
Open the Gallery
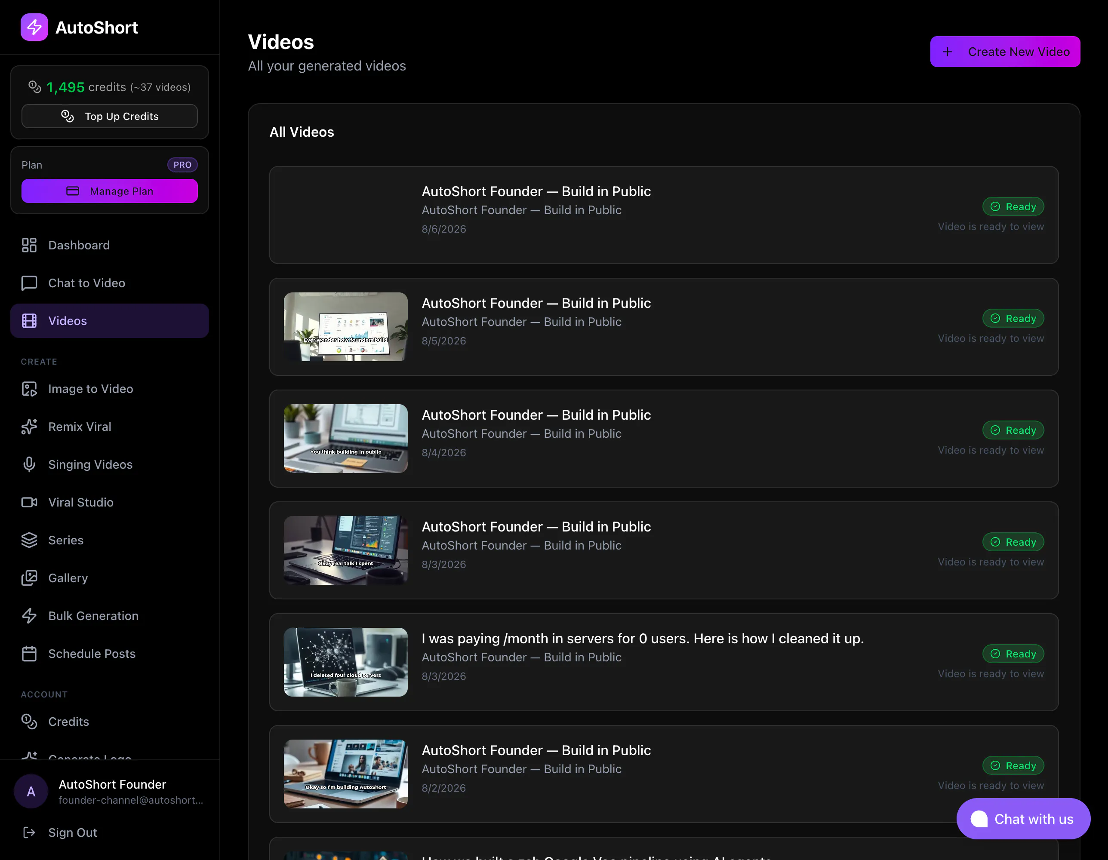click(110, 578)
